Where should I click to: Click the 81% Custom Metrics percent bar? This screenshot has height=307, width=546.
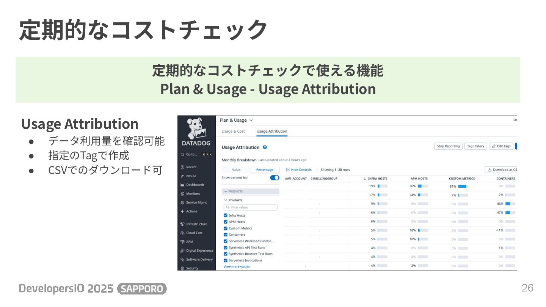[463, 186]
